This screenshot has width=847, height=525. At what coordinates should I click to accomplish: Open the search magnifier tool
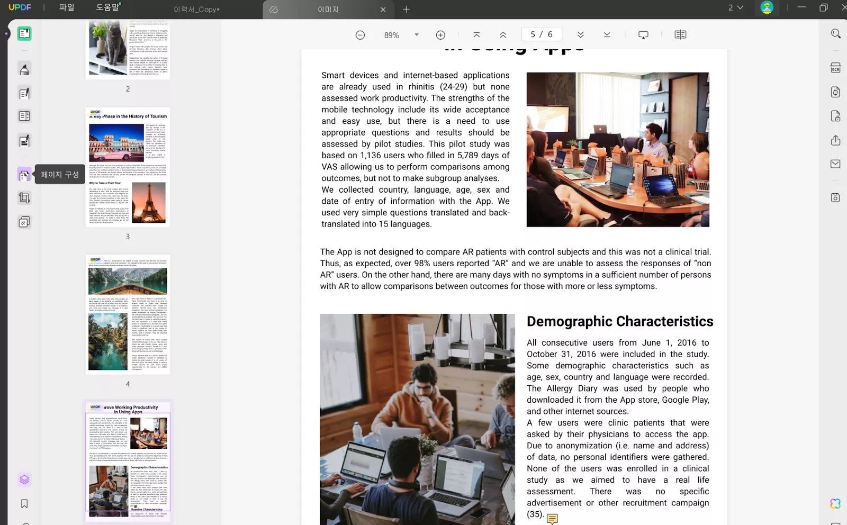(x=835, y=34)
